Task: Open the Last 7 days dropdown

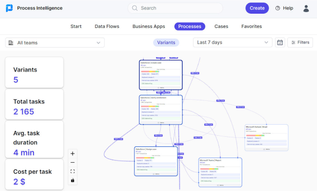Action: point(233,43)
